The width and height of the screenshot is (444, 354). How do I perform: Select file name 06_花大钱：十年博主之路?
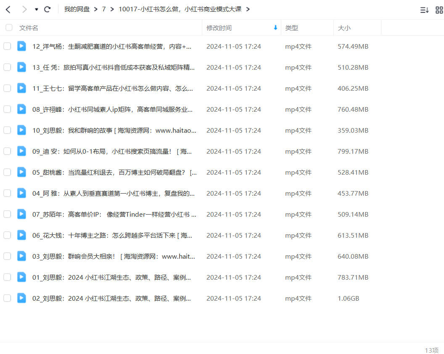112,235
